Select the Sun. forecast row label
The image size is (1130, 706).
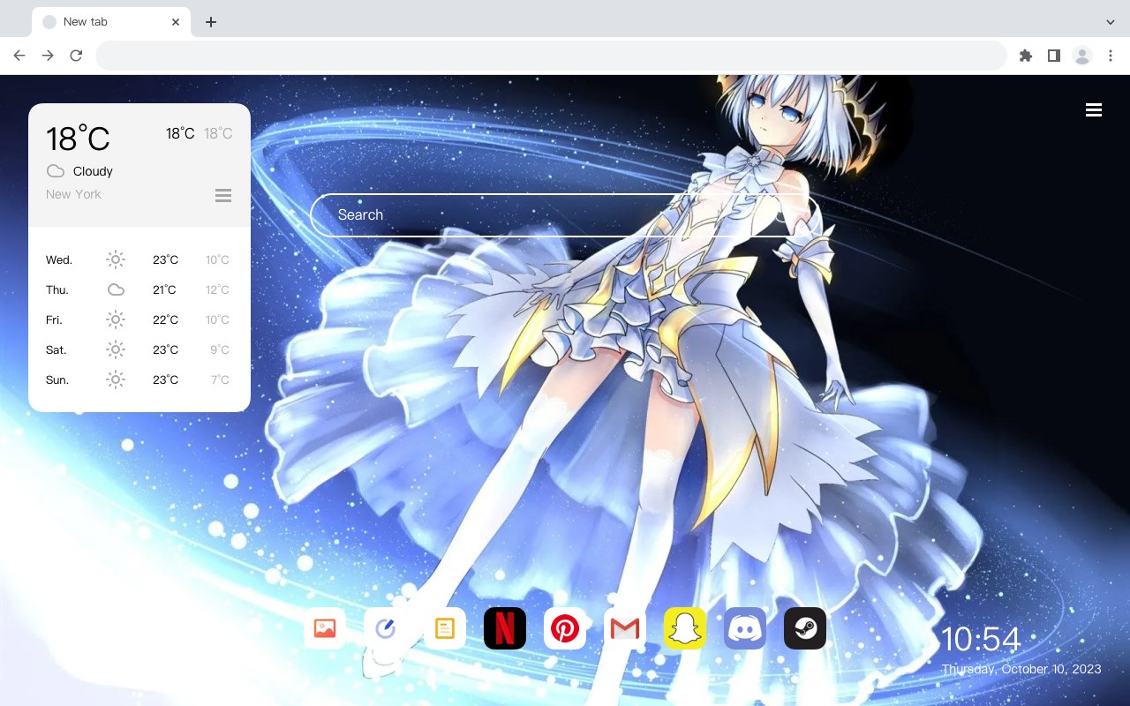57,379
